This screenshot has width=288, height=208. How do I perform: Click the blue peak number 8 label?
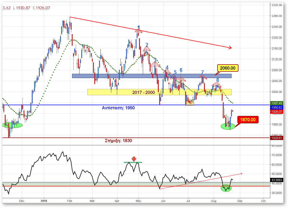click(x=218, y=80)
